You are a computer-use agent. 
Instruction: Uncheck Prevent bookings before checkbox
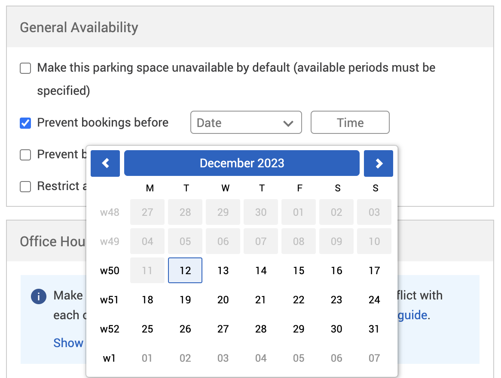click(26, 123)
